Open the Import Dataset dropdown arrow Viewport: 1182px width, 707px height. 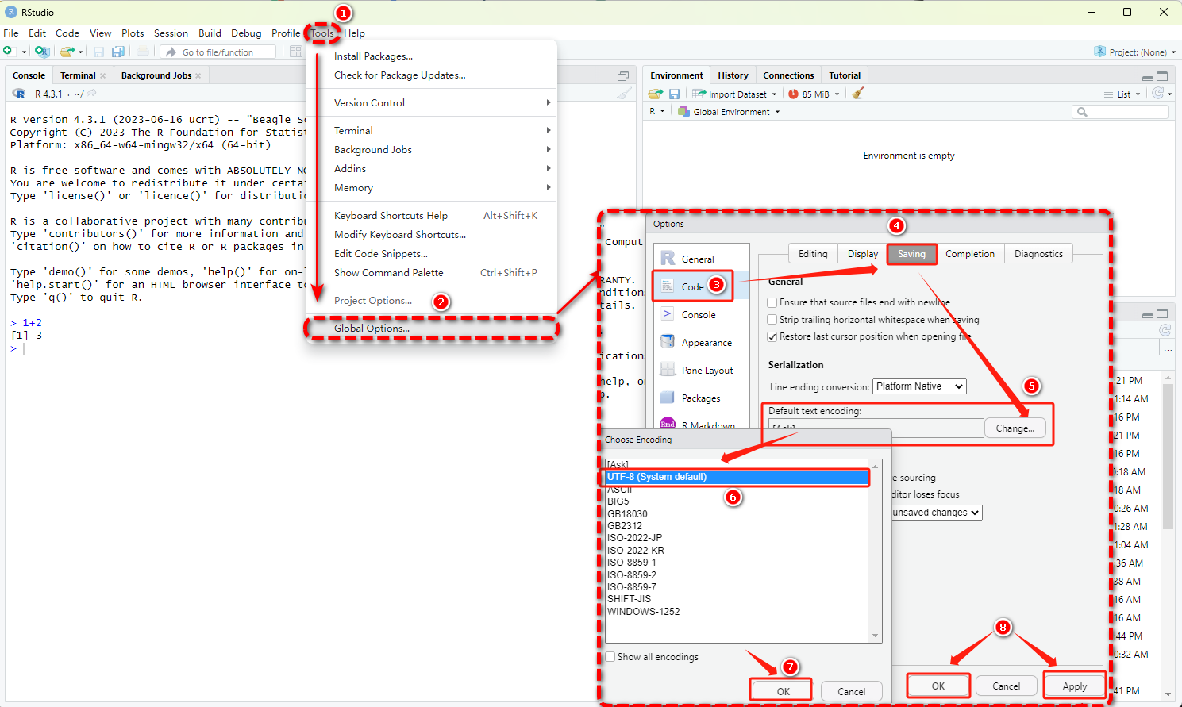(774, 94)
